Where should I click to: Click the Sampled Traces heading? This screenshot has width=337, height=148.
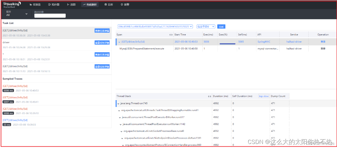coord(12,79)
